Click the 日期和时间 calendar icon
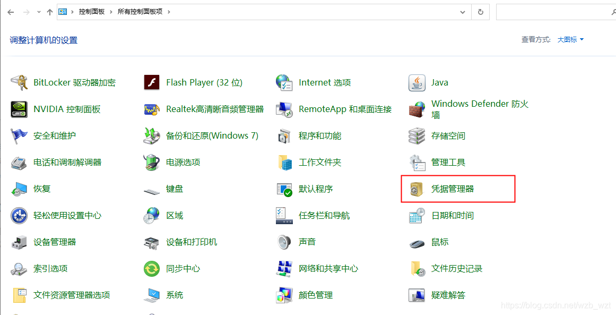This screenshot has width=616, height=315. [417, 216]
